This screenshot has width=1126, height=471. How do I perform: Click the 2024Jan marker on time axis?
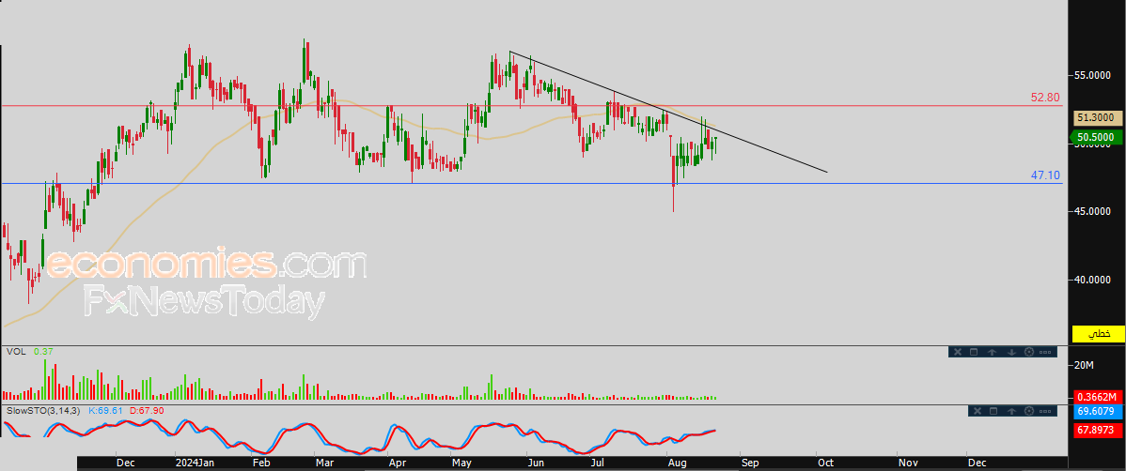pyautogui.click(x=195, y=463)
